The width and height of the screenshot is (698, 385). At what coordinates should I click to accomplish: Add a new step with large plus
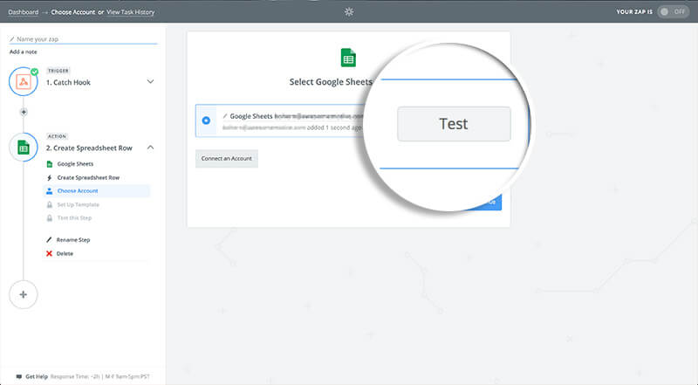[24, 294]
